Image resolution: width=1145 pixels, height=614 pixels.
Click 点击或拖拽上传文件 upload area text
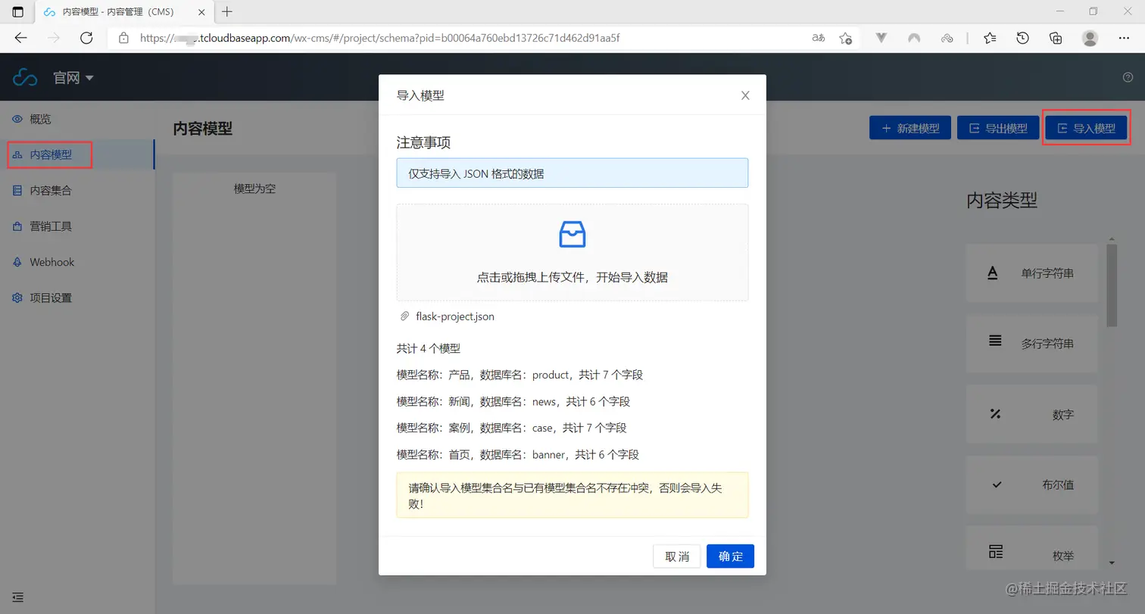(x=572, y=277)
